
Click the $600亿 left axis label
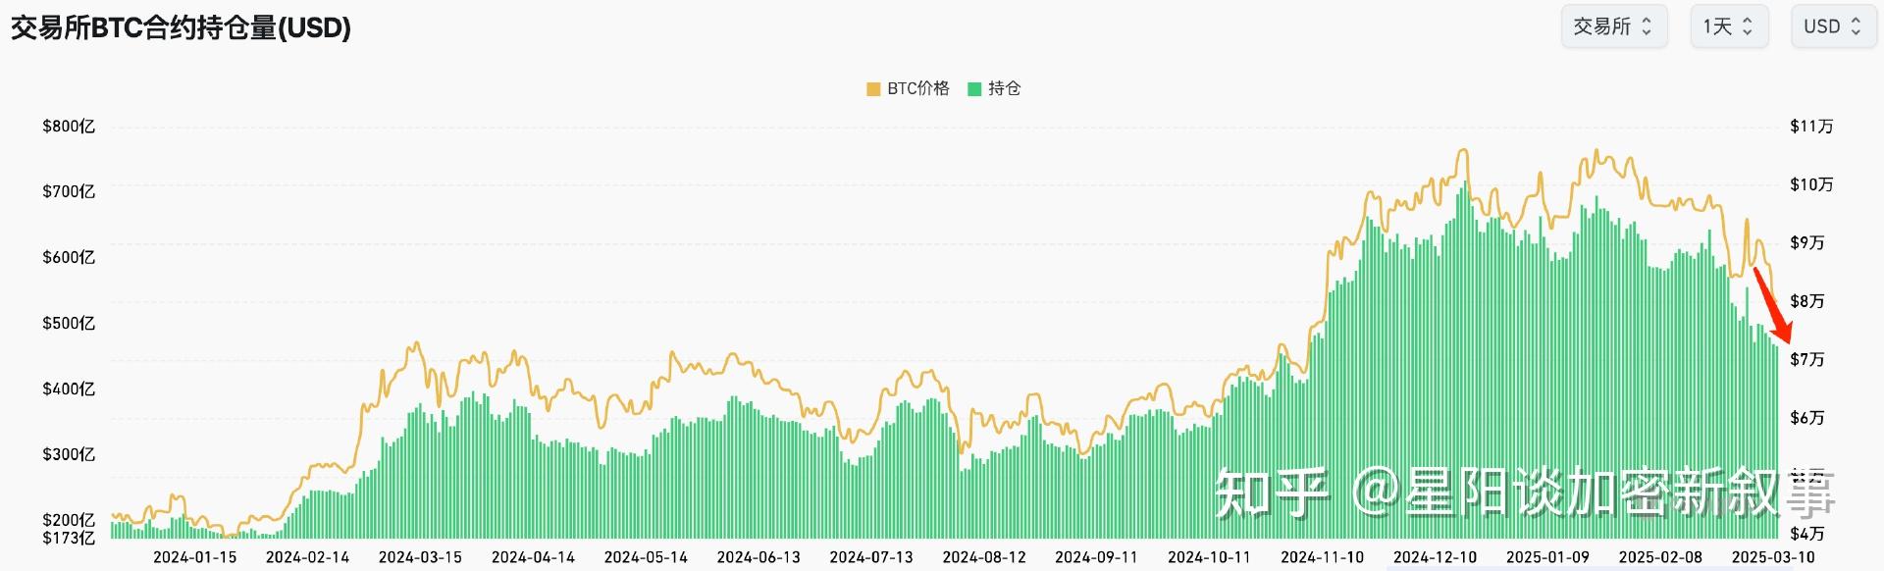tap(69, 257)
